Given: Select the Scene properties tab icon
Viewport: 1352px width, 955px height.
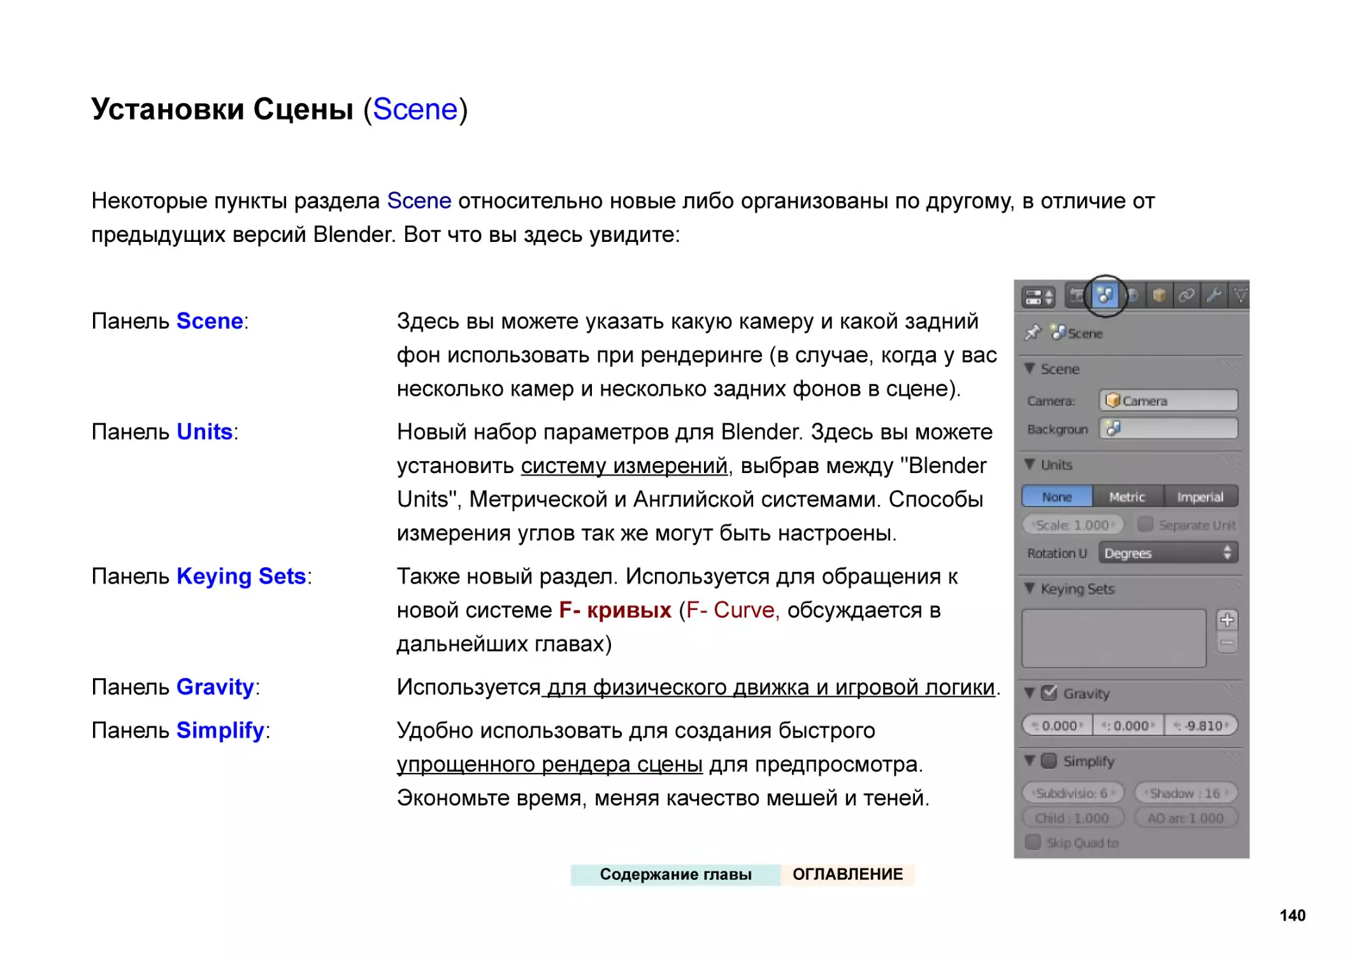Looking at the screenshot, I should coord(1105,295).
